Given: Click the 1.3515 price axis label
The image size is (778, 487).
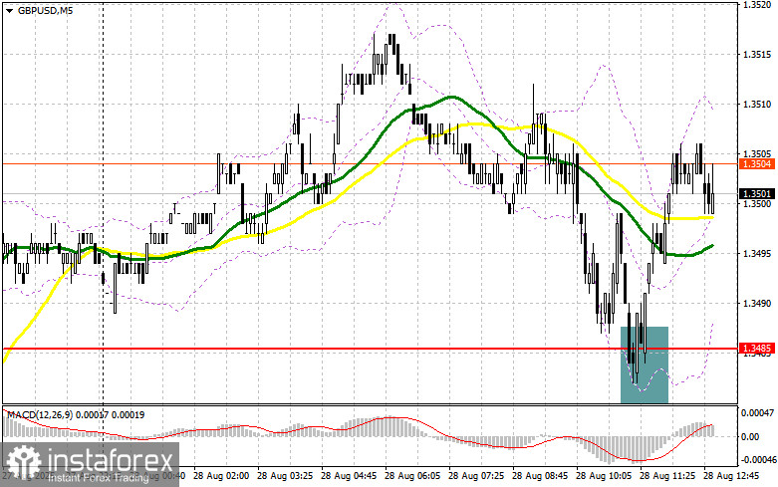Looking at the screenshot, I should 757,54.
